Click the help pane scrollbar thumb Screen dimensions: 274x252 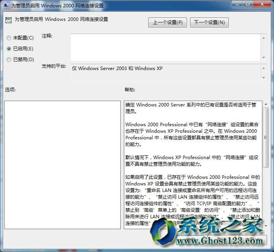click(266, 137)
